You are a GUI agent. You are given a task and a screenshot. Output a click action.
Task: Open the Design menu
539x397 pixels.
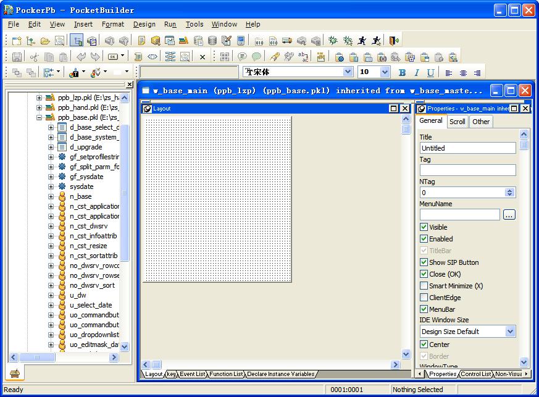click(144, 24)
